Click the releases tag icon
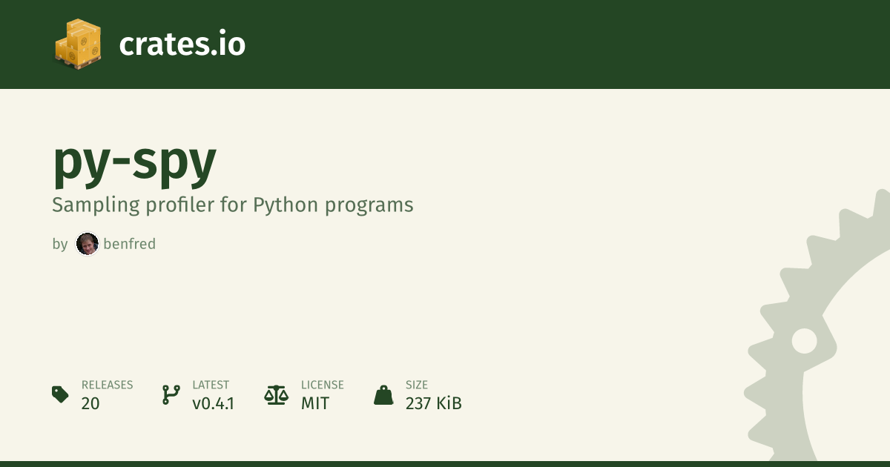Image resolution: width=890 pixels, height=467 pixels. (60, 394)
